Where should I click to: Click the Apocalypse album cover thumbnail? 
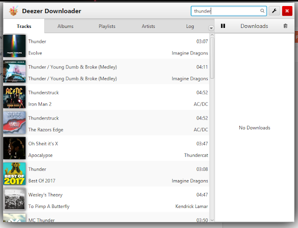coord(14,148)
